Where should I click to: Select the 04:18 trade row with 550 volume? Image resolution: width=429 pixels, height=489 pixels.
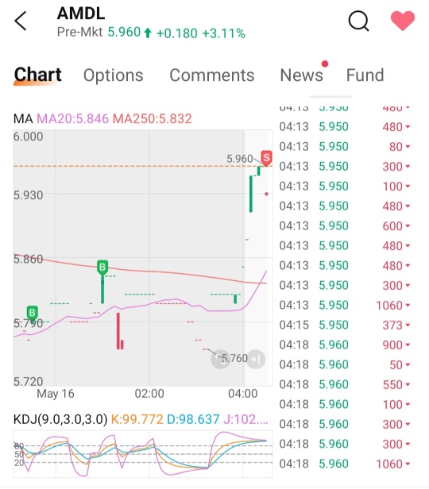[345, 384]
